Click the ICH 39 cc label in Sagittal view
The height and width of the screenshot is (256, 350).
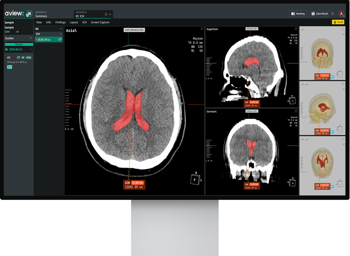252,104
